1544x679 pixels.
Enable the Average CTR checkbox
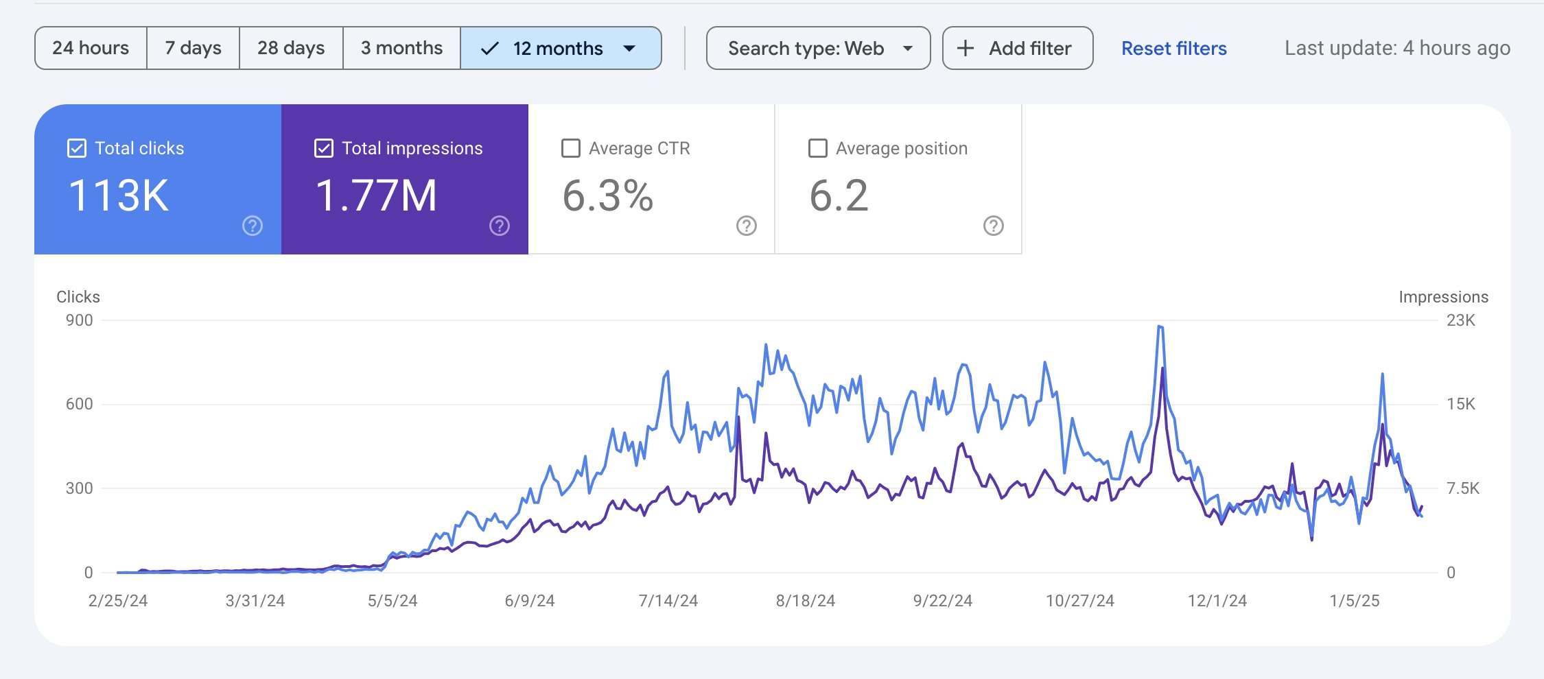coord(571,148)
